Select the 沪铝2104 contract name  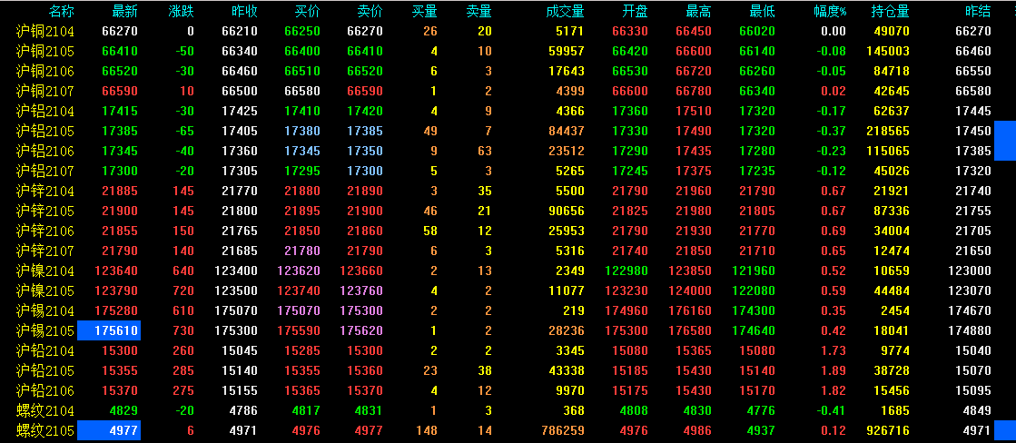pos(44,112)
